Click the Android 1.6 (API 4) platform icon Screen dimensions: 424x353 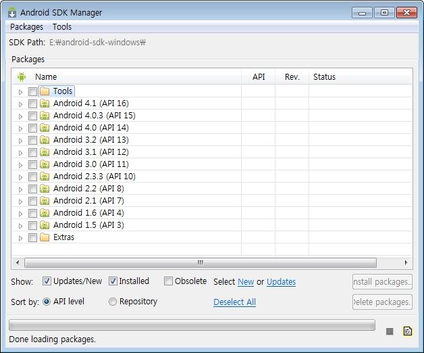click(45, 213)
